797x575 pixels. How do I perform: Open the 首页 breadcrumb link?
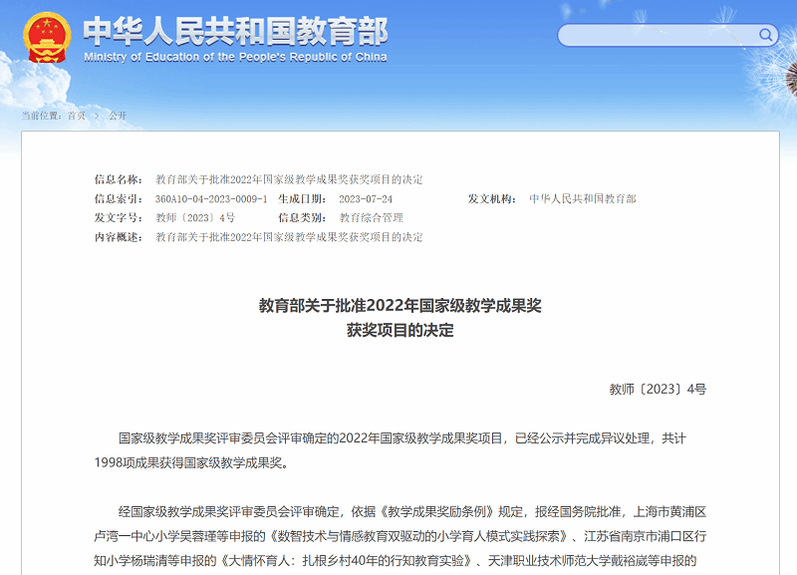(x=77, y=116)
